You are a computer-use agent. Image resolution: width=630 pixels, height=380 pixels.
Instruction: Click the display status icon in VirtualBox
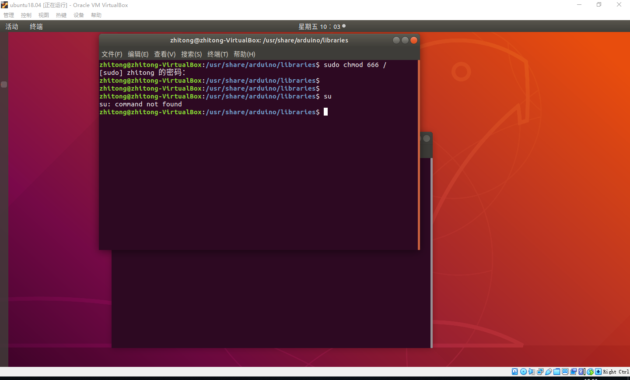click(565, 371)
